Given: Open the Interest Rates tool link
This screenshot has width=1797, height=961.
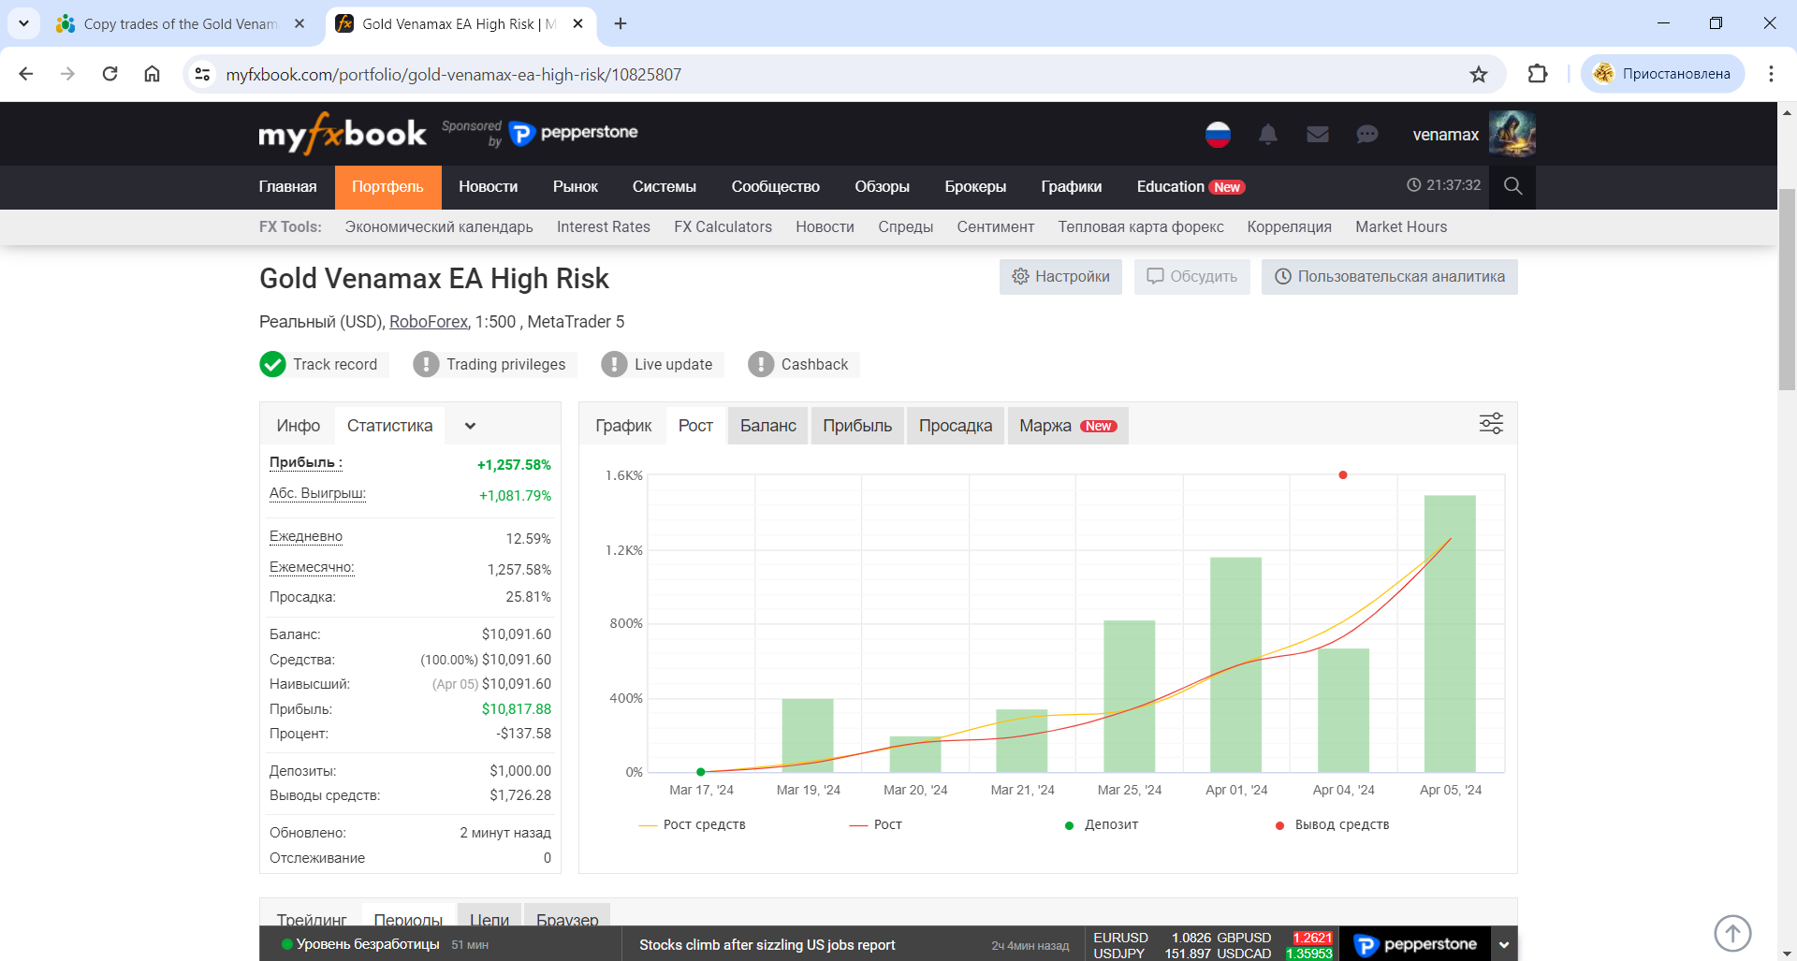Looking at the screenshot, I should point(604,227).
